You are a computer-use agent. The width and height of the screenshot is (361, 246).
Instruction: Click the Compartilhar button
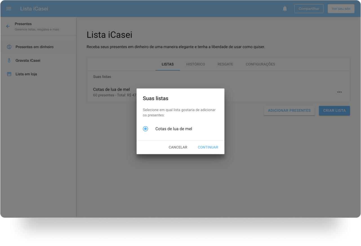[x=309, y=9]
